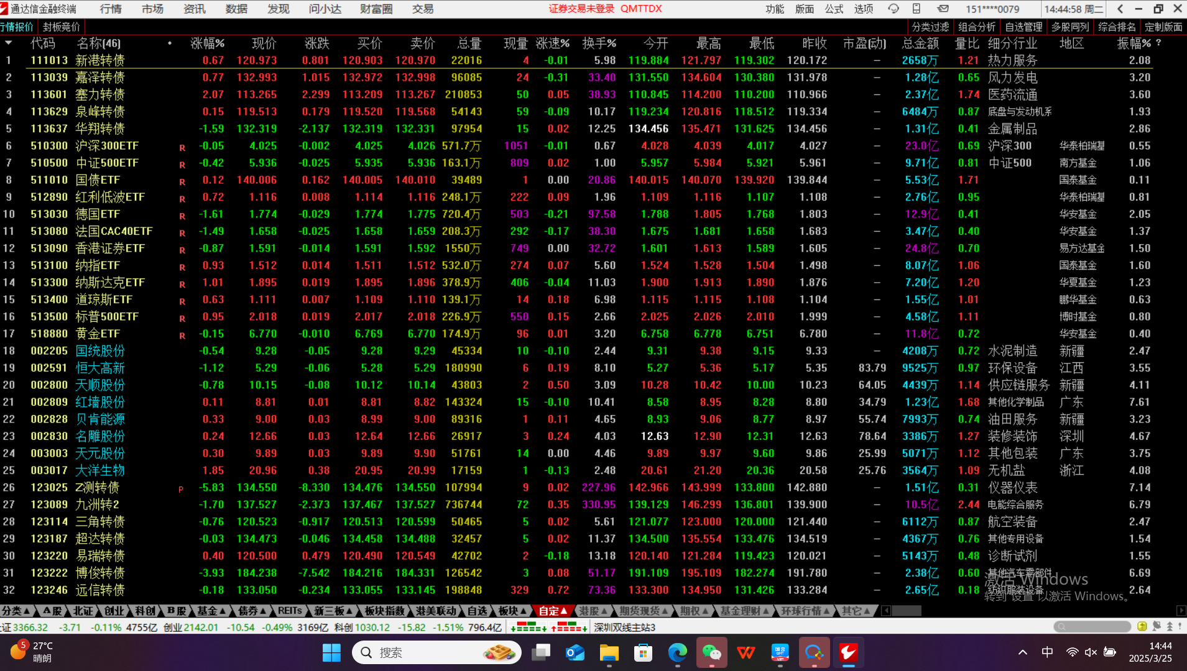Click the 分类过滤 button

click(930, 27)
